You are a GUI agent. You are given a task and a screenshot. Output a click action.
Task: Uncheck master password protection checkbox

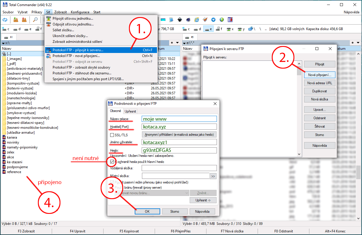pos(112,161)
